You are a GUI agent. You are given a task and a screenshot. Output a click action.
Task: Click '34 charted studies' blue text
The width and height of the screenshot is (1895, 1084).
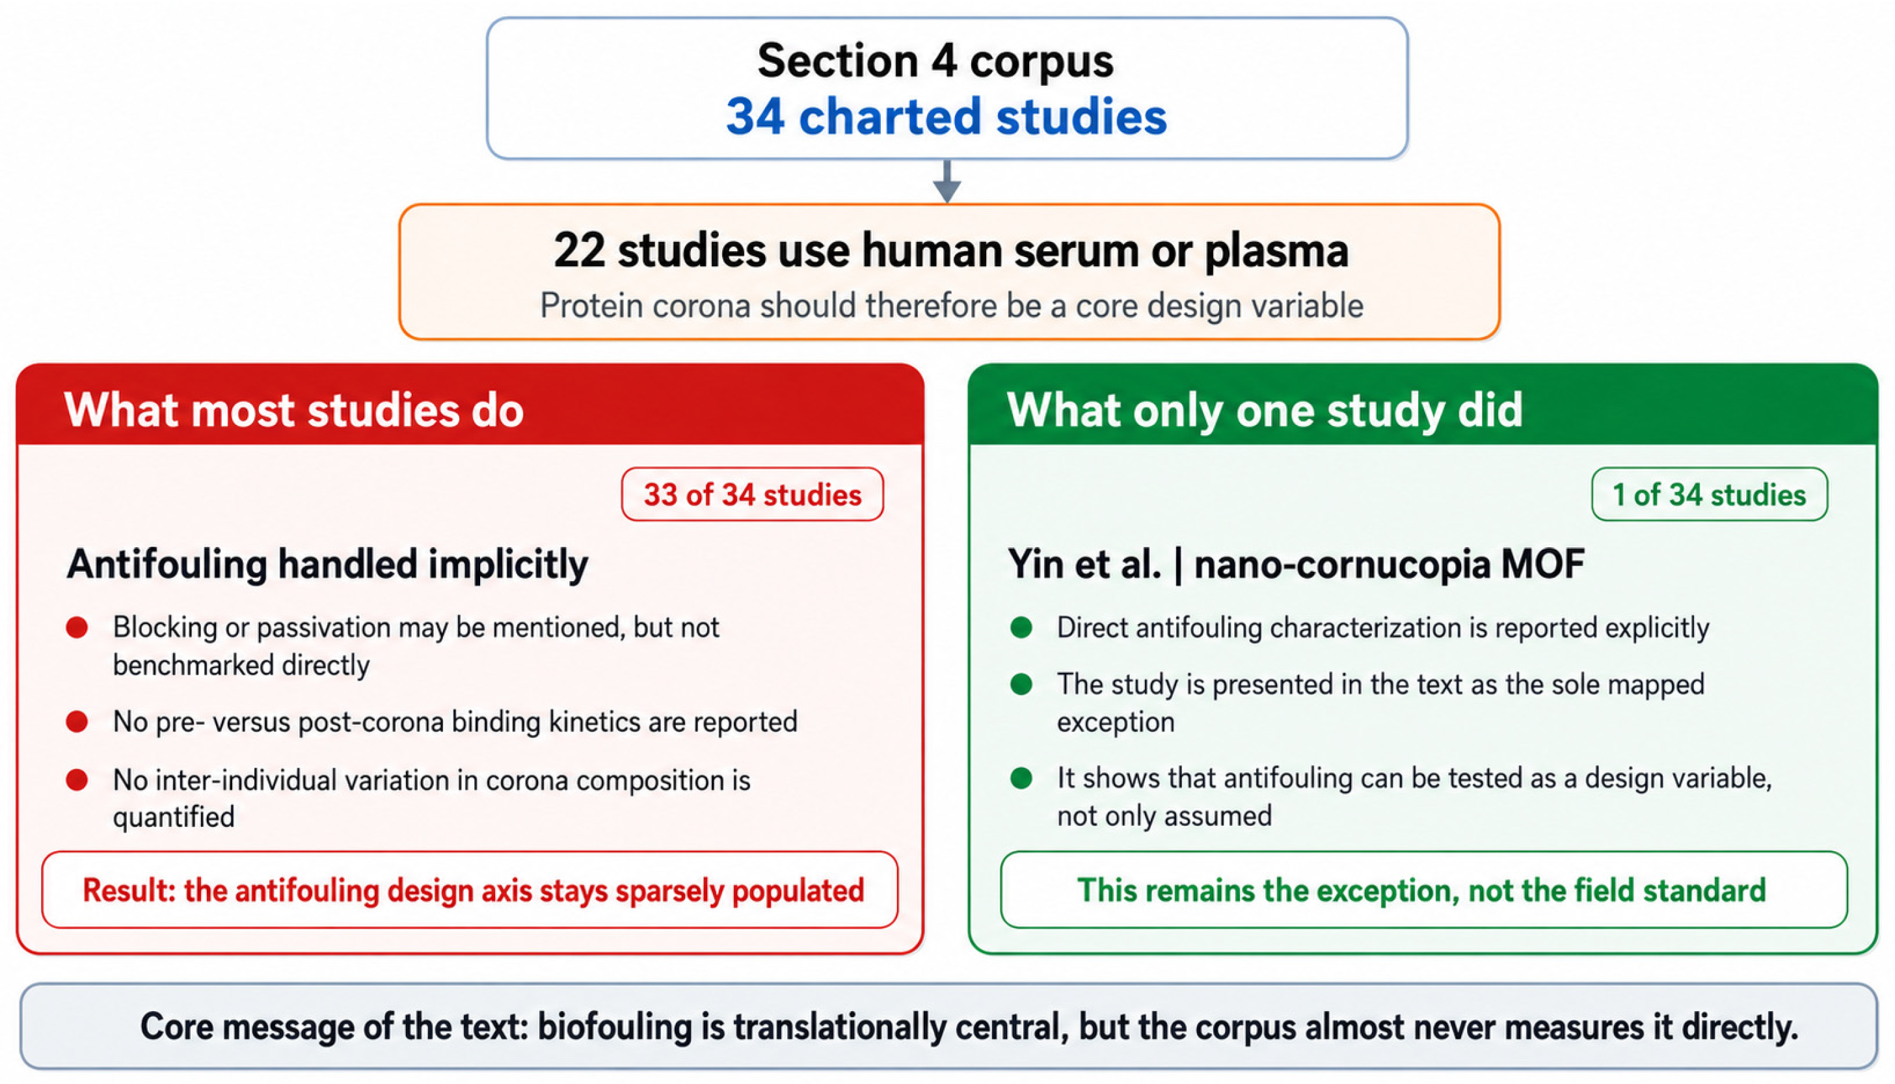(x=946, y=117)
